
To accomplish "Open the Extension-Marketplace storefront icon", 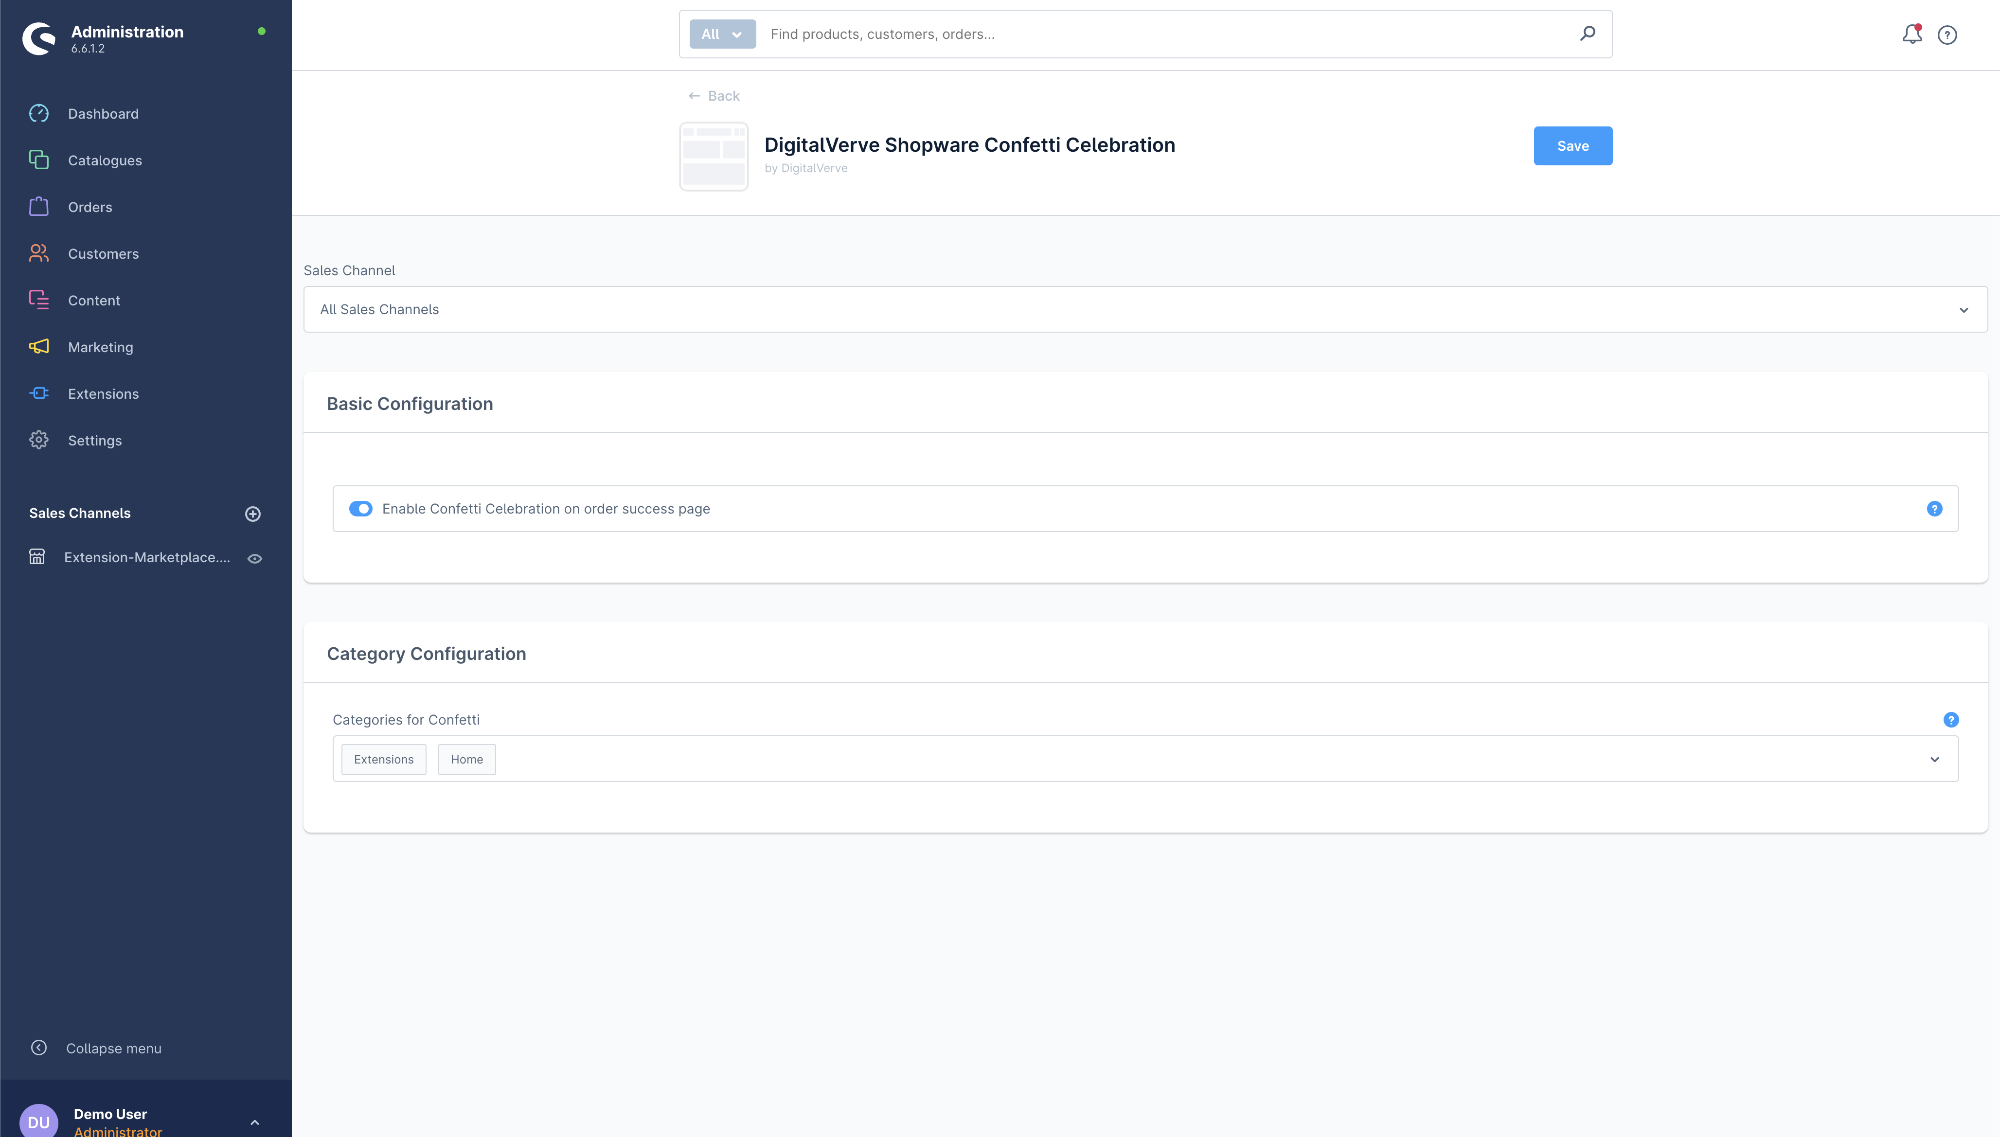I will (36, 557).
